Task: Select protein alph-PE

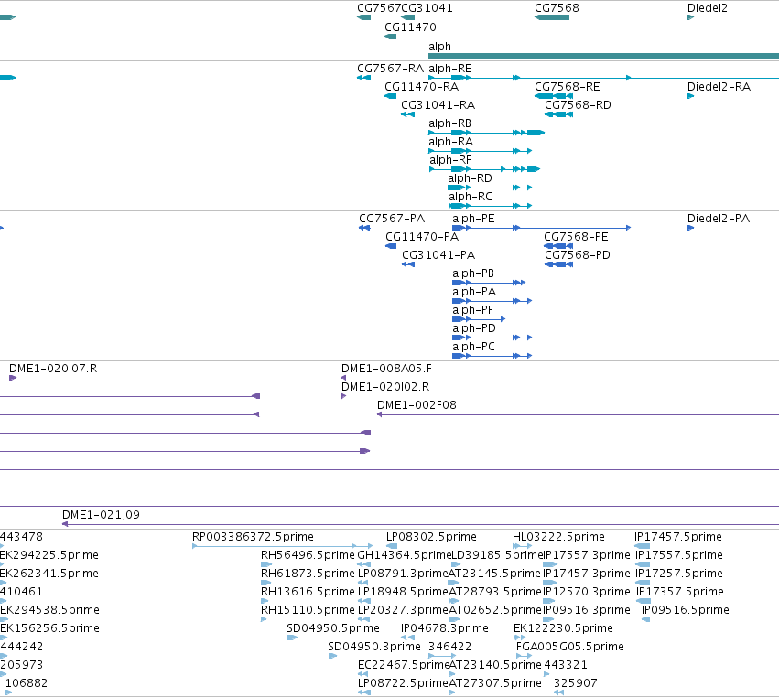Action: pos(542,228)
